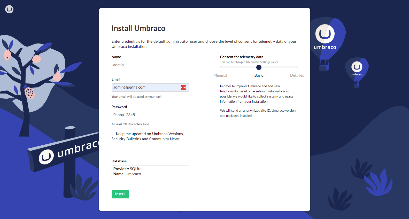Click the Umbraco logo on the signpost

click(x=46, y=156)
